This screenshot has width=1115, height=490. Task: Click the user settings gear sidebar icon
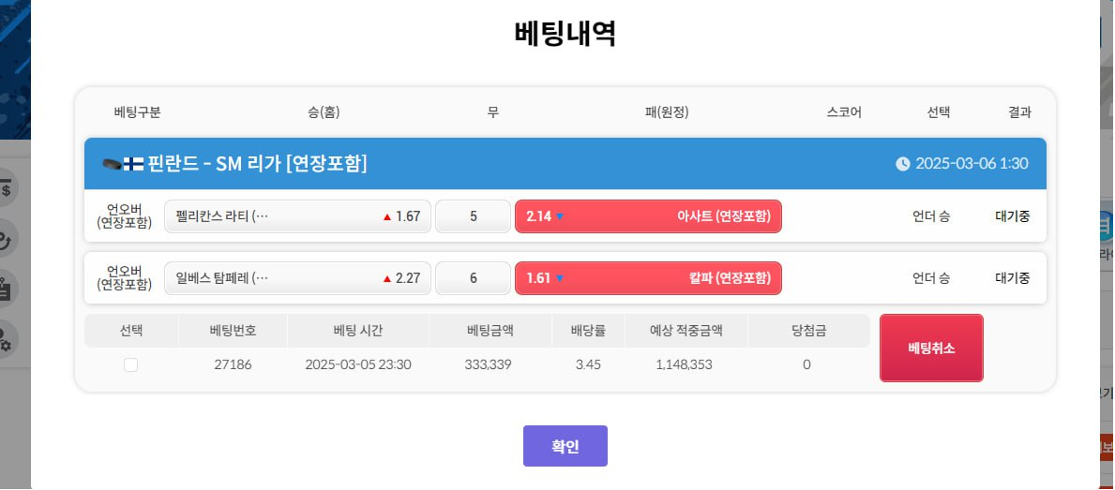(x=6, y=339)
